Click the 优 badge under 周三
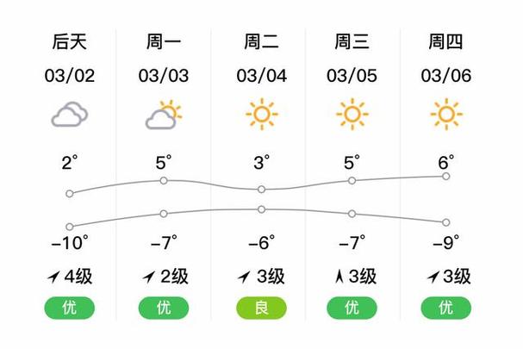The image size is (523, 349). (352, 308)
